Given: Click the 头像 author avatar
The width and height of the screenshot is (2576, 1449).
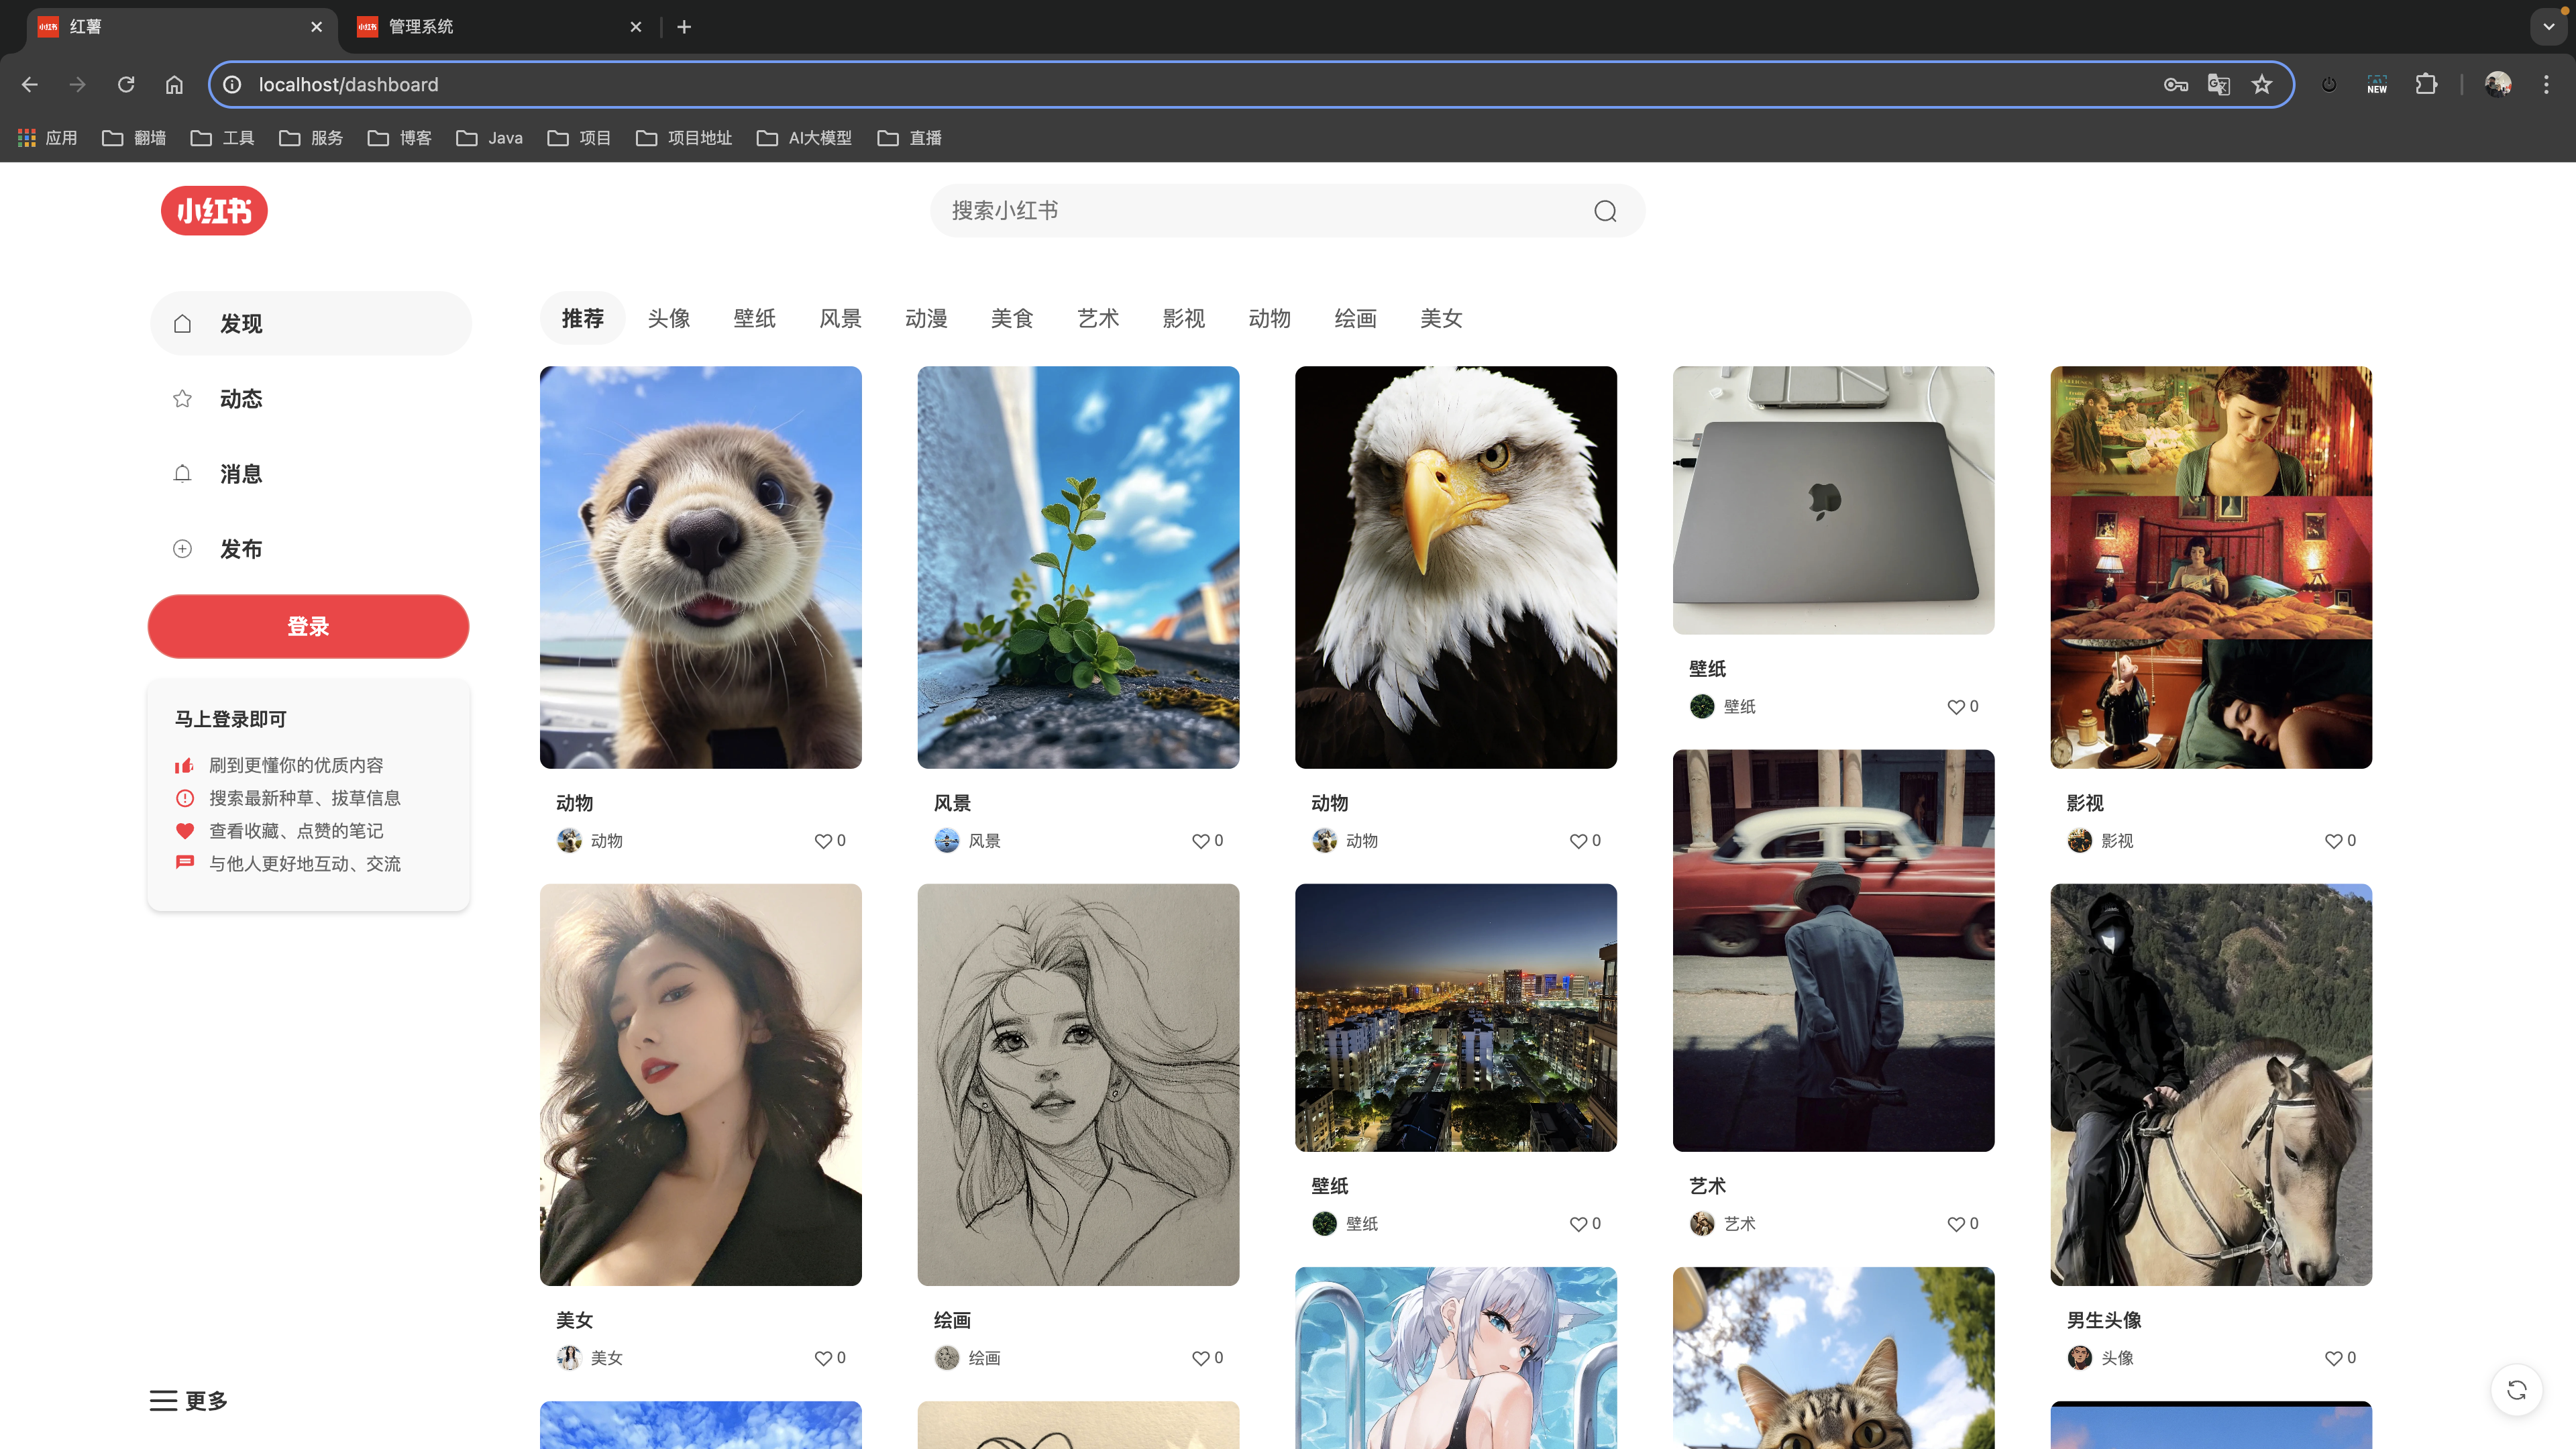Looking at the screenshot, I should pyautogui.click(x=2080, y=1358).
